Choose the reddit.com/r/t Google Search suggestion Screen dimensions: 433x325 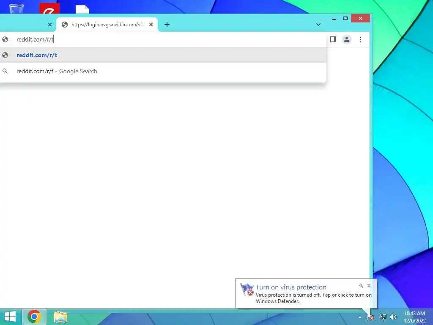tap(163, 71)
